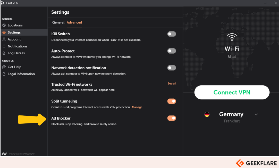Manage Split tunneling programs

click(137, 107)
